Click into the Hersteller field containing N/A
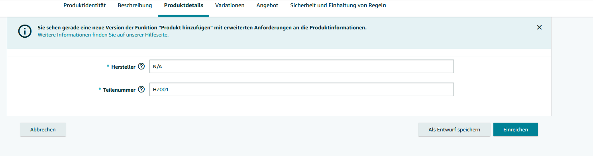 pos(301,66)
